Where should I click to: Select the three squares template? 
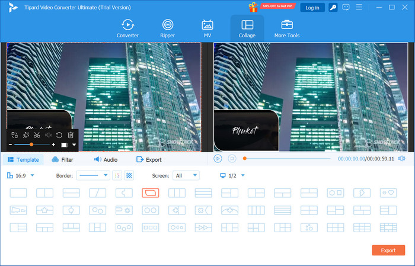151,227
